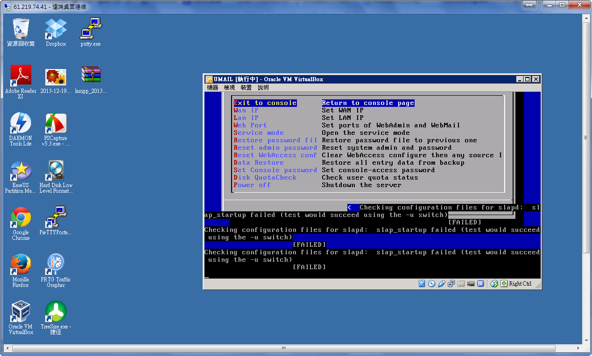Open the 裝置 menu in VirtualBox
Viewport: 592px width, 356px height.
[246, 88]
